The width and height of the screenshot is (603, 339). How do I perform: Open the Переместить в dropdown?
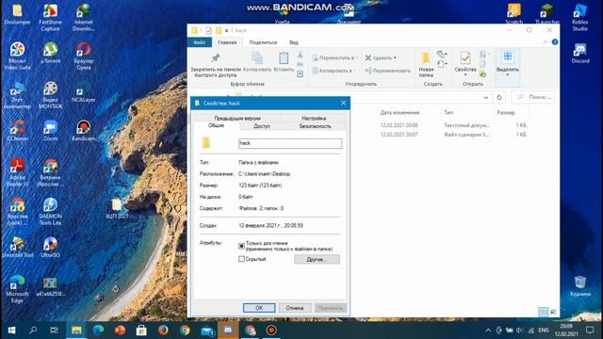tap(334, 58)
